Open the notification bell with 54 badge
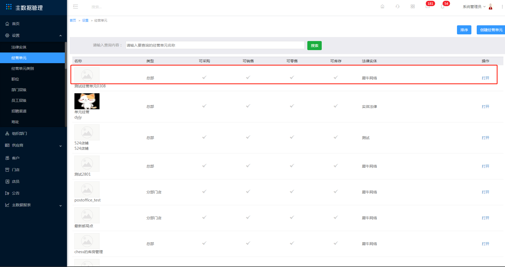The image size is (505, 267). (443, 6)
